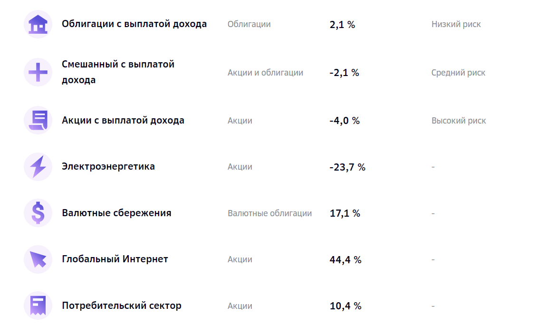Open the Глобальный Интернет fund page

tap(115, 259)
